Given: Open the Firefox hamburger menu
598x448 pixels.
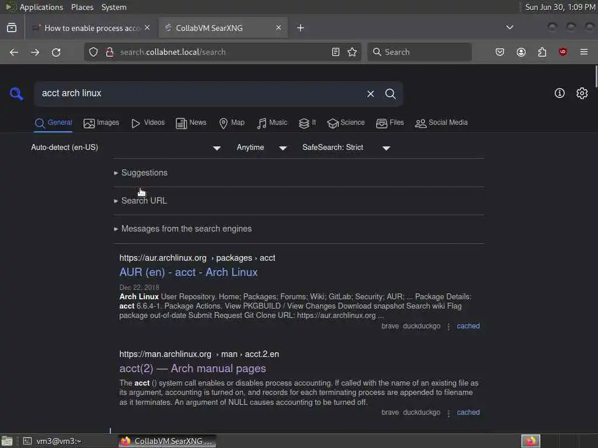Looking at the screenshot, I should coord(584,52).
